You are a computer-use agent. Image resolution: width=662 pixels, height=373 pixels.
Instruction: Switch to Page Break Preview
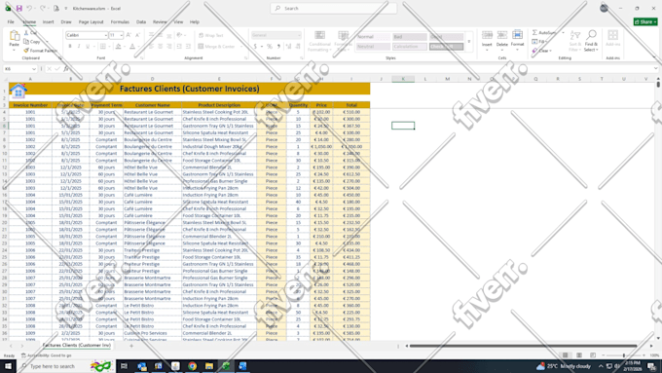[593, 355]
